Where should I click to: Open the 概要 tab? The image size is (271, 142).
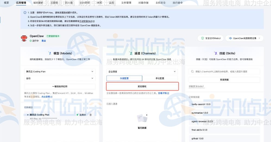click(7, 3)
